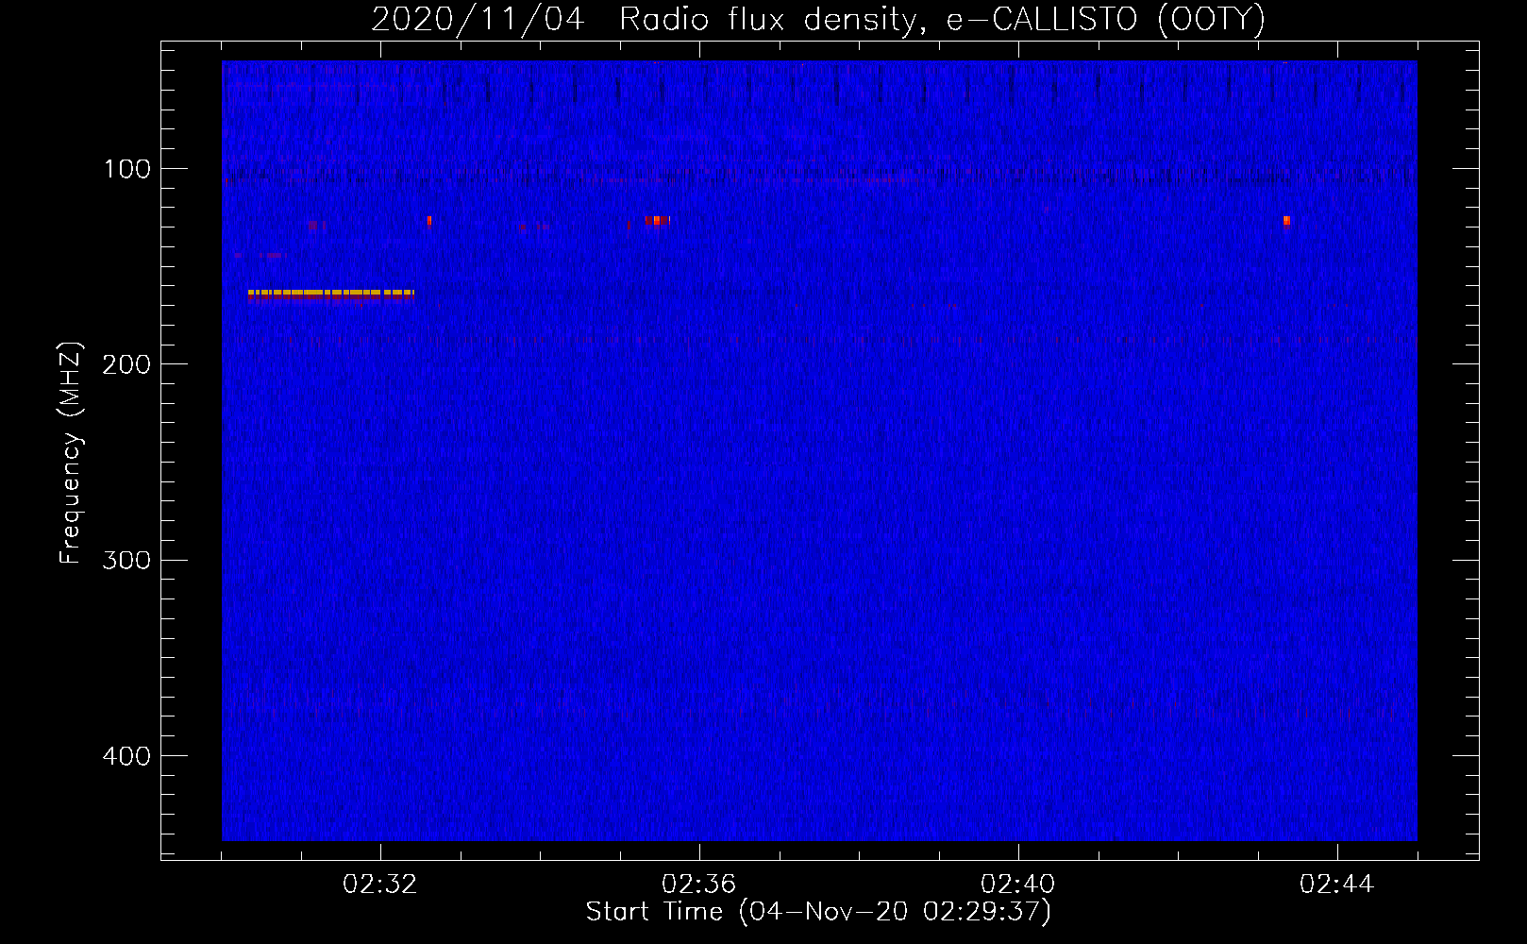The height and width of the screenshot is (944, 1527).
Task: Click the 200 frequency tick label
Action: [x=126, y=364]
